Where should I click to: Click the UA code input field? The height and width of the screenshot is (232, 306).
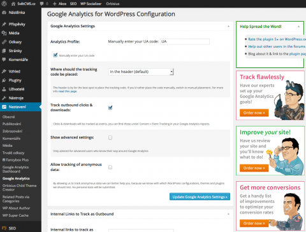185,41
